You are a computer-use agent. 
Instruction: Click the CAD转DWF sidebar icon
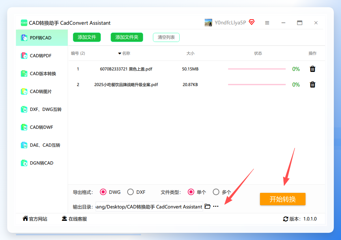[24, 127]
